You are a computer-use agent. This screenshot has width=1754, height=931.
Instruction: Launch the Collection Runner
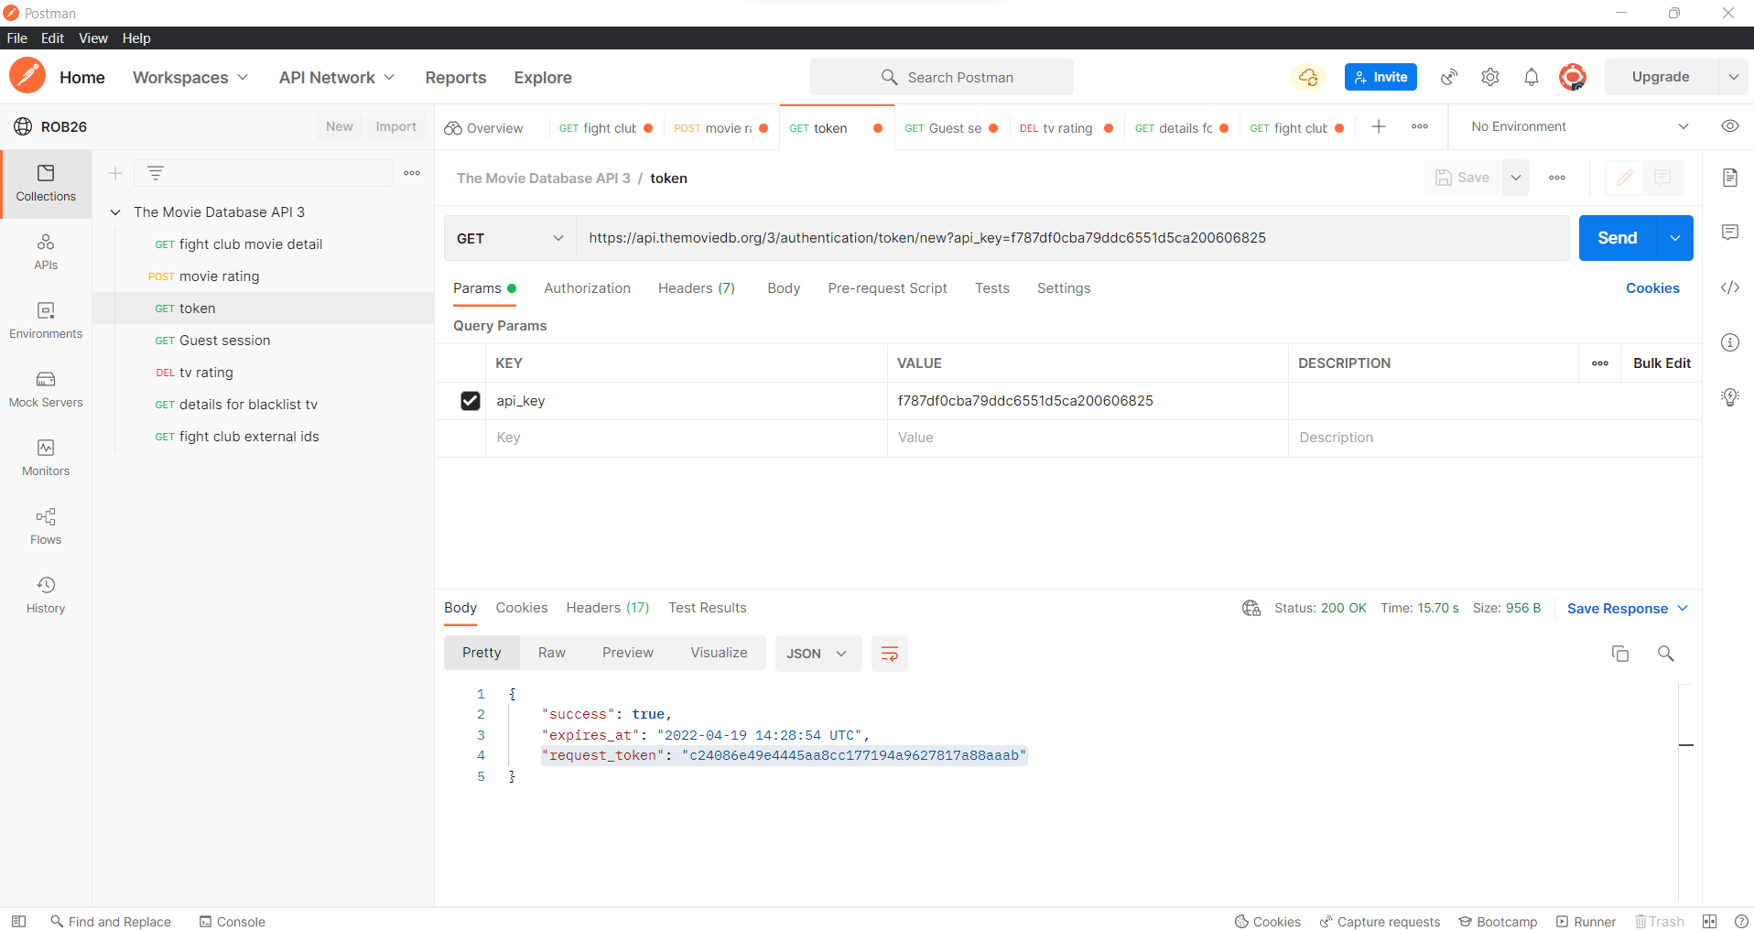[x=1588, y=921]
